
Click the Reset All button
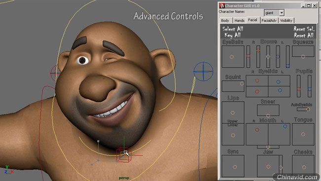click(304, 35)
